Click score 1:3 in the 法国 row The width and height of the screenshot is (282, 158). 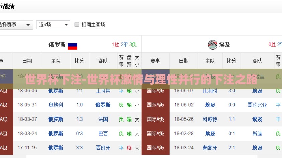[x=79, y=119]
